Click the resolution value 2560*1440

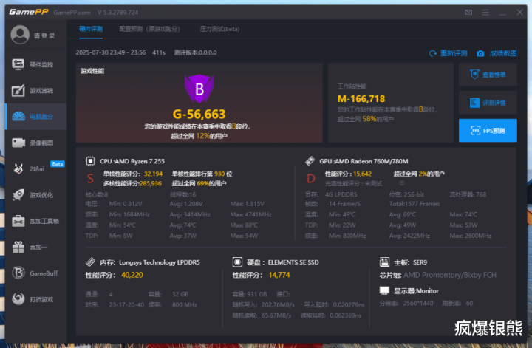click(x=418, y=303)
